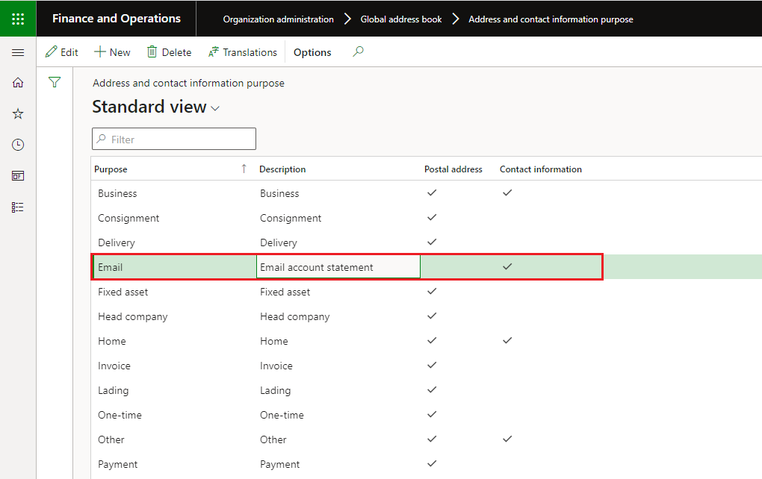Click the search magnifier in action bar
The height and width of the screenshot is (479, 762).
(x=358, y=51)
